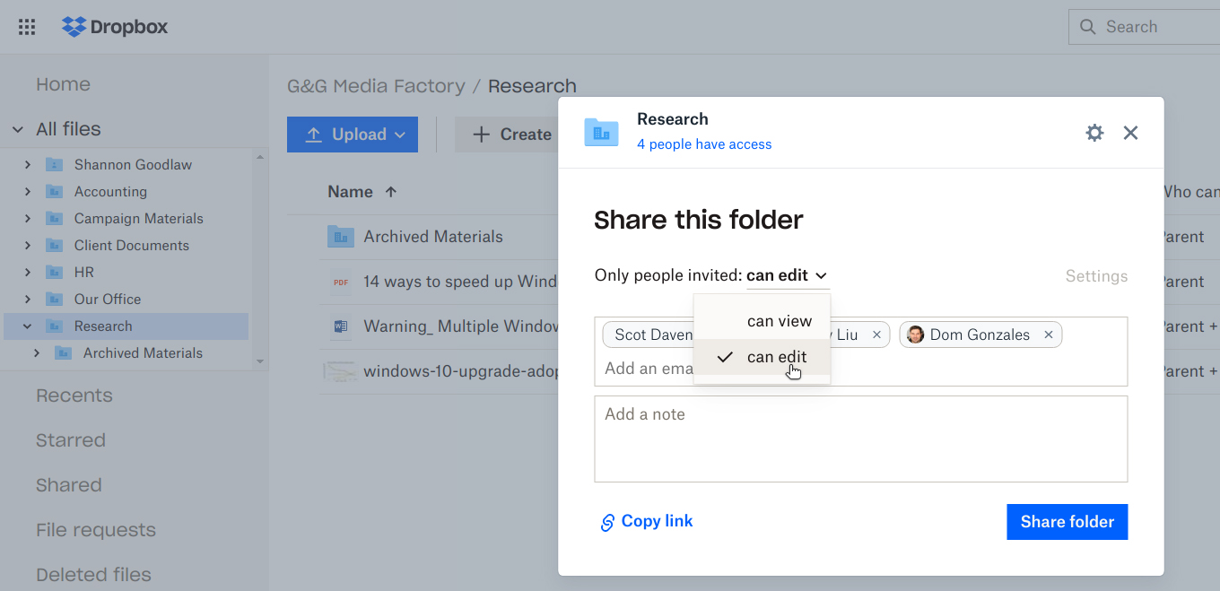The height and width of the screenshot is (591, 1220).
Task: Open the 4 people have access link
Action: click(704, 143)
